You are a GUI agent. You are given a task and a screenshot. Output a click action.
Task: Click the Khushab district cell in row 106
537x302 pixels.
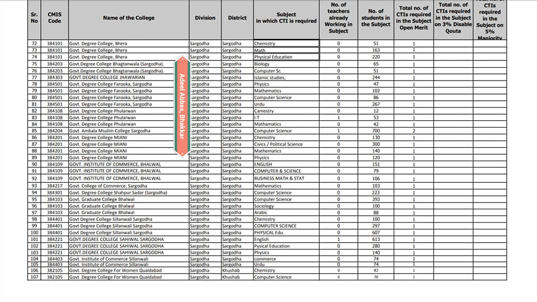click(237, 270)
